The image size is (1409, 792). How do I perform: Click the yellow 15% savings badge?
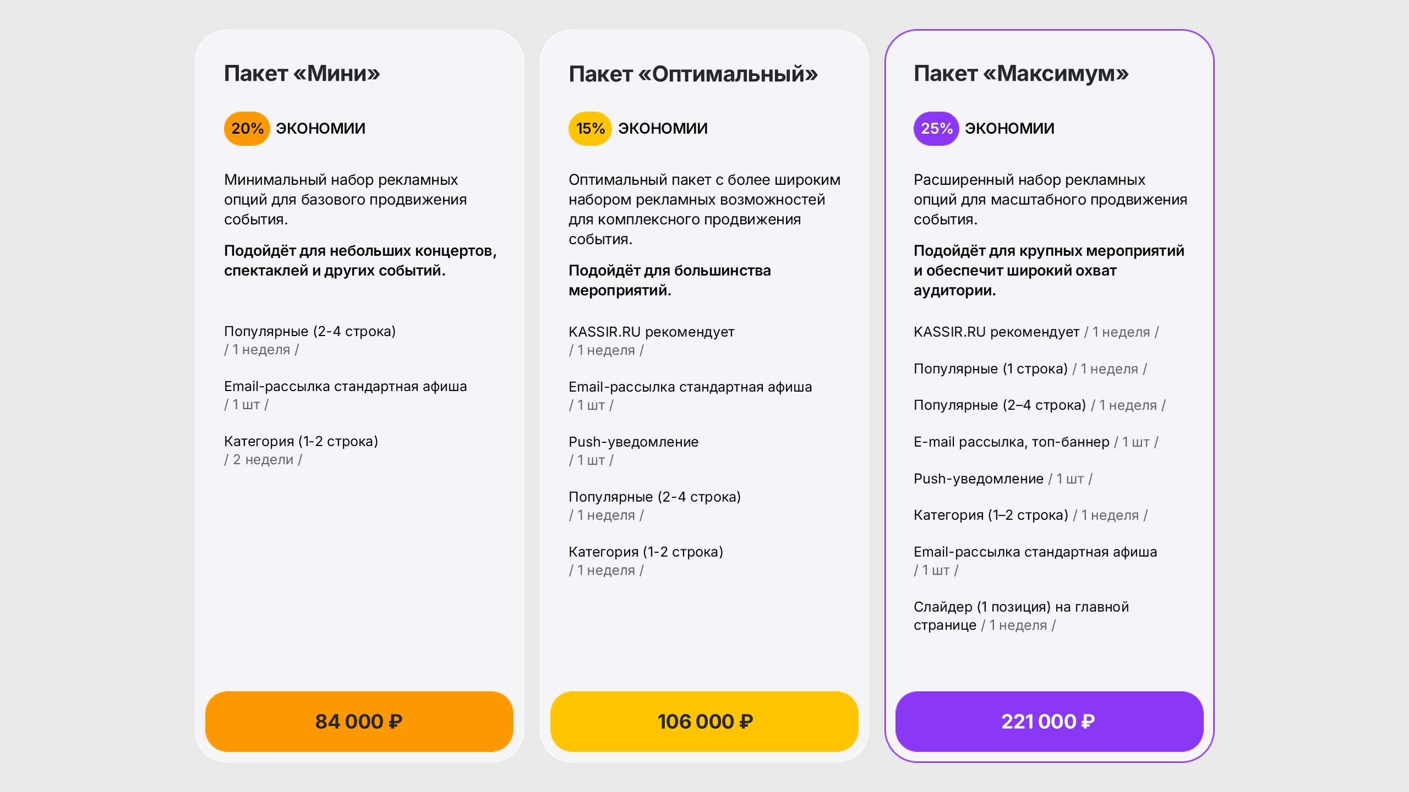tap(590, 129)
